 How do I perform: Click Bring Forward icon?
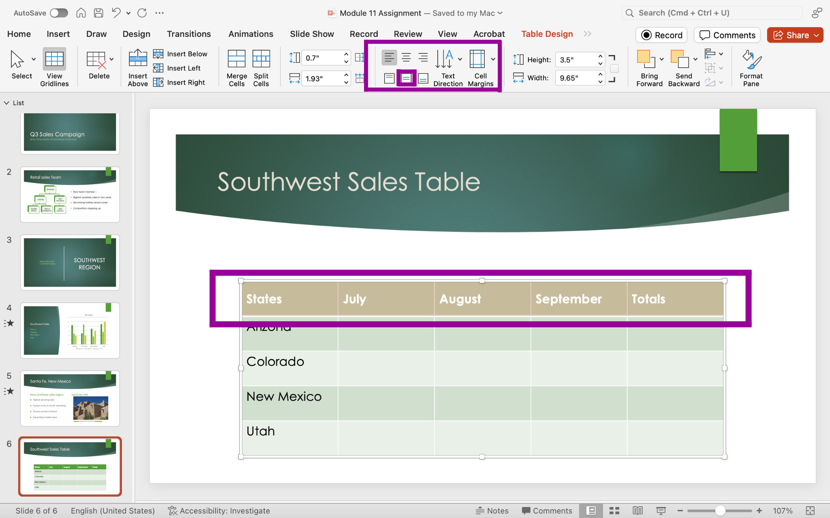pos(646,59)
